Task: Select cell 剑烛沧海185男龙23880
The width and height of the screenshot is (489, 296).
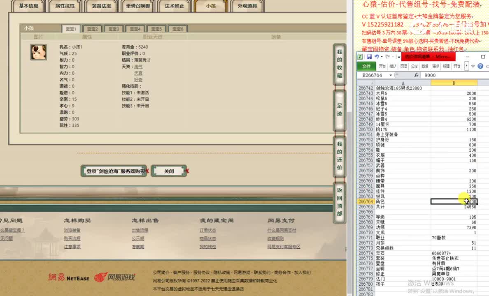Action: click(403, 88)
